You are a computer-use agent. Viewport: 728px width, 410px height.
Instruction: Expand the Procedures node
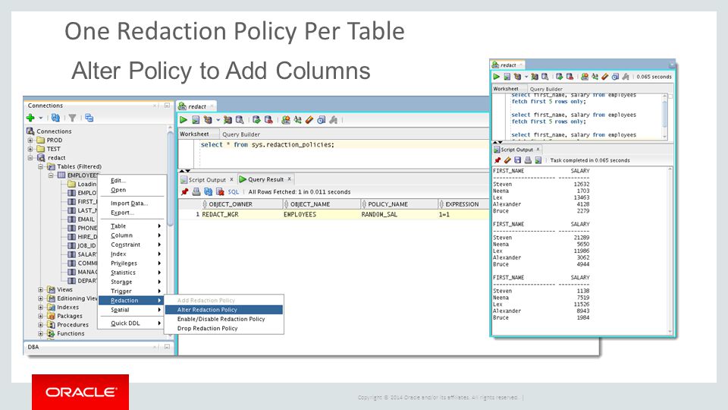point(40,325)
